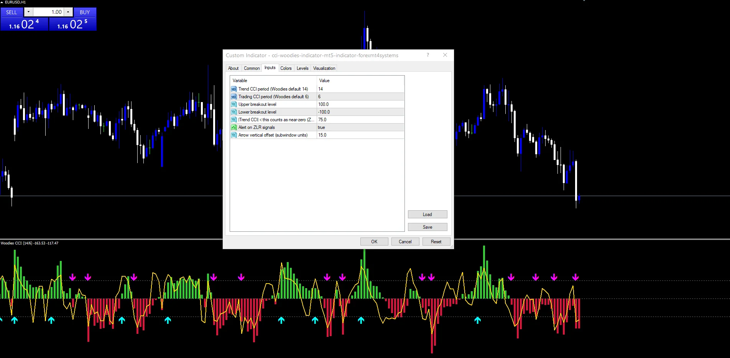
Task: Click the sell price 1.16024 tile
Action: click(x=24, y=24)
